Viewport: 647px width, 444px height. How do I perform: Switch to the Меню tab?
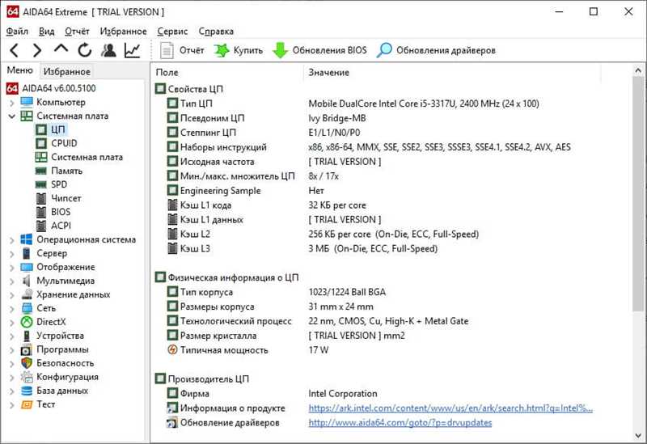(x=19, y=70)
